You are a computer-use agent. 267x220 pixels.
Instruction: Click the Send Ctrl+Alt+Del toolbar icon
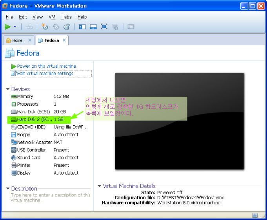click(x=29, y=27)
